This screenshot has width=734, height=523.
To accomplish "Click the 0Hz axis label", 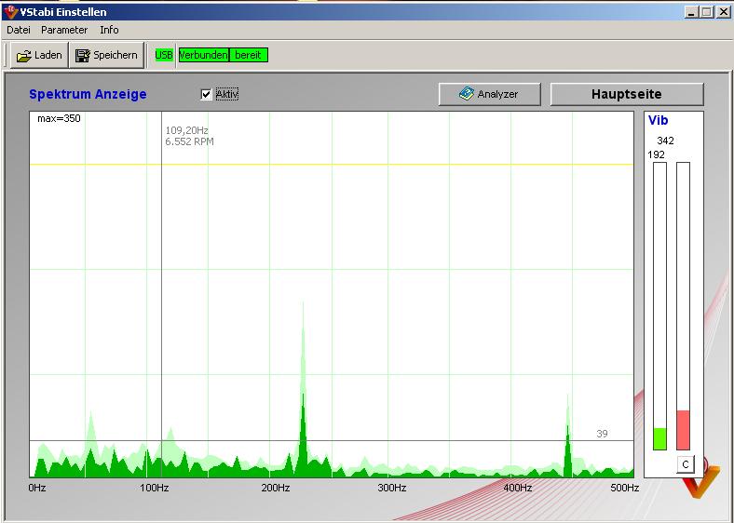I will (x=37, y=488).
